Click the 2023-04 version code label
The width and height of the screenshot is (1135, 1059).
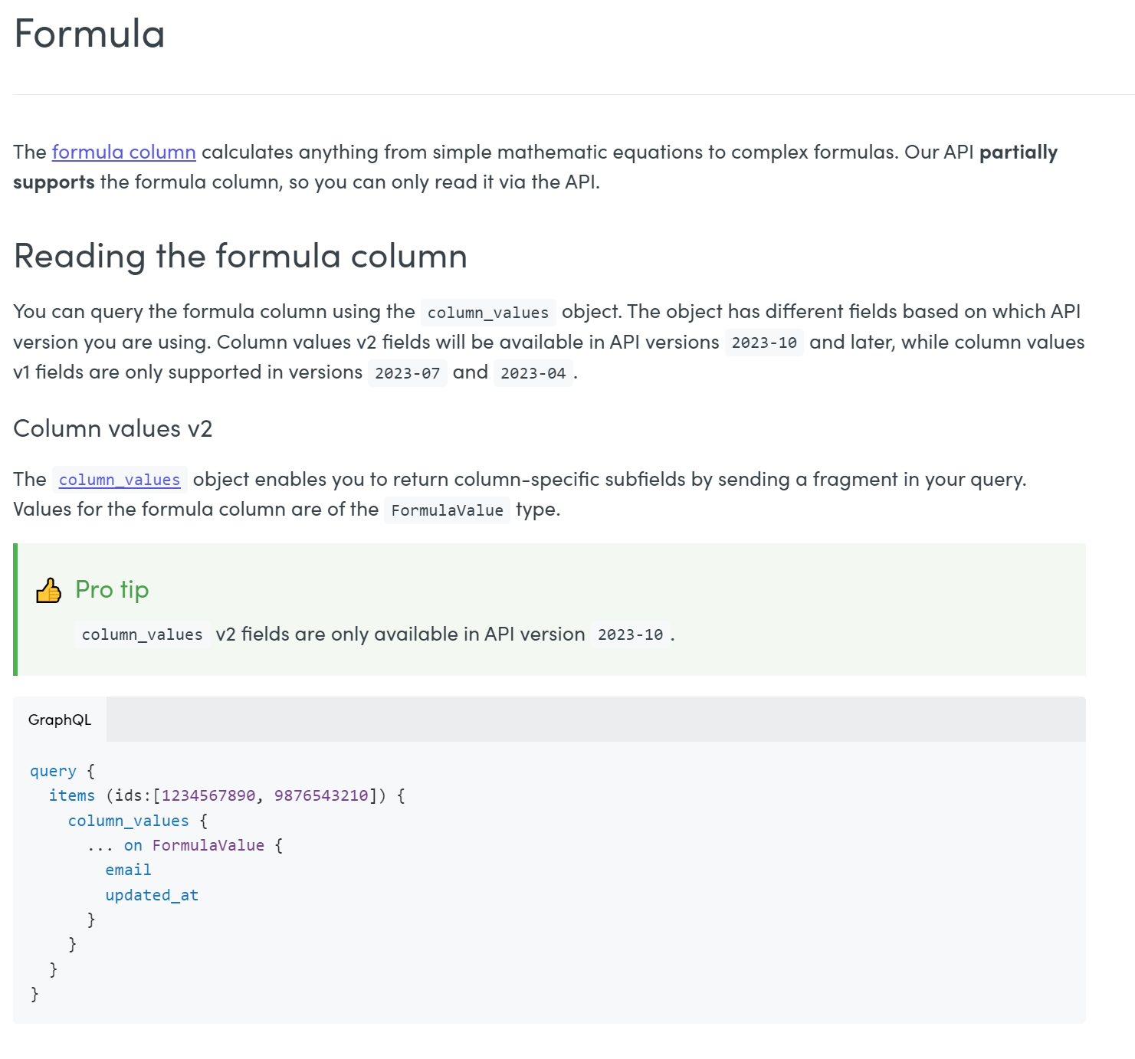coord(533,373)
